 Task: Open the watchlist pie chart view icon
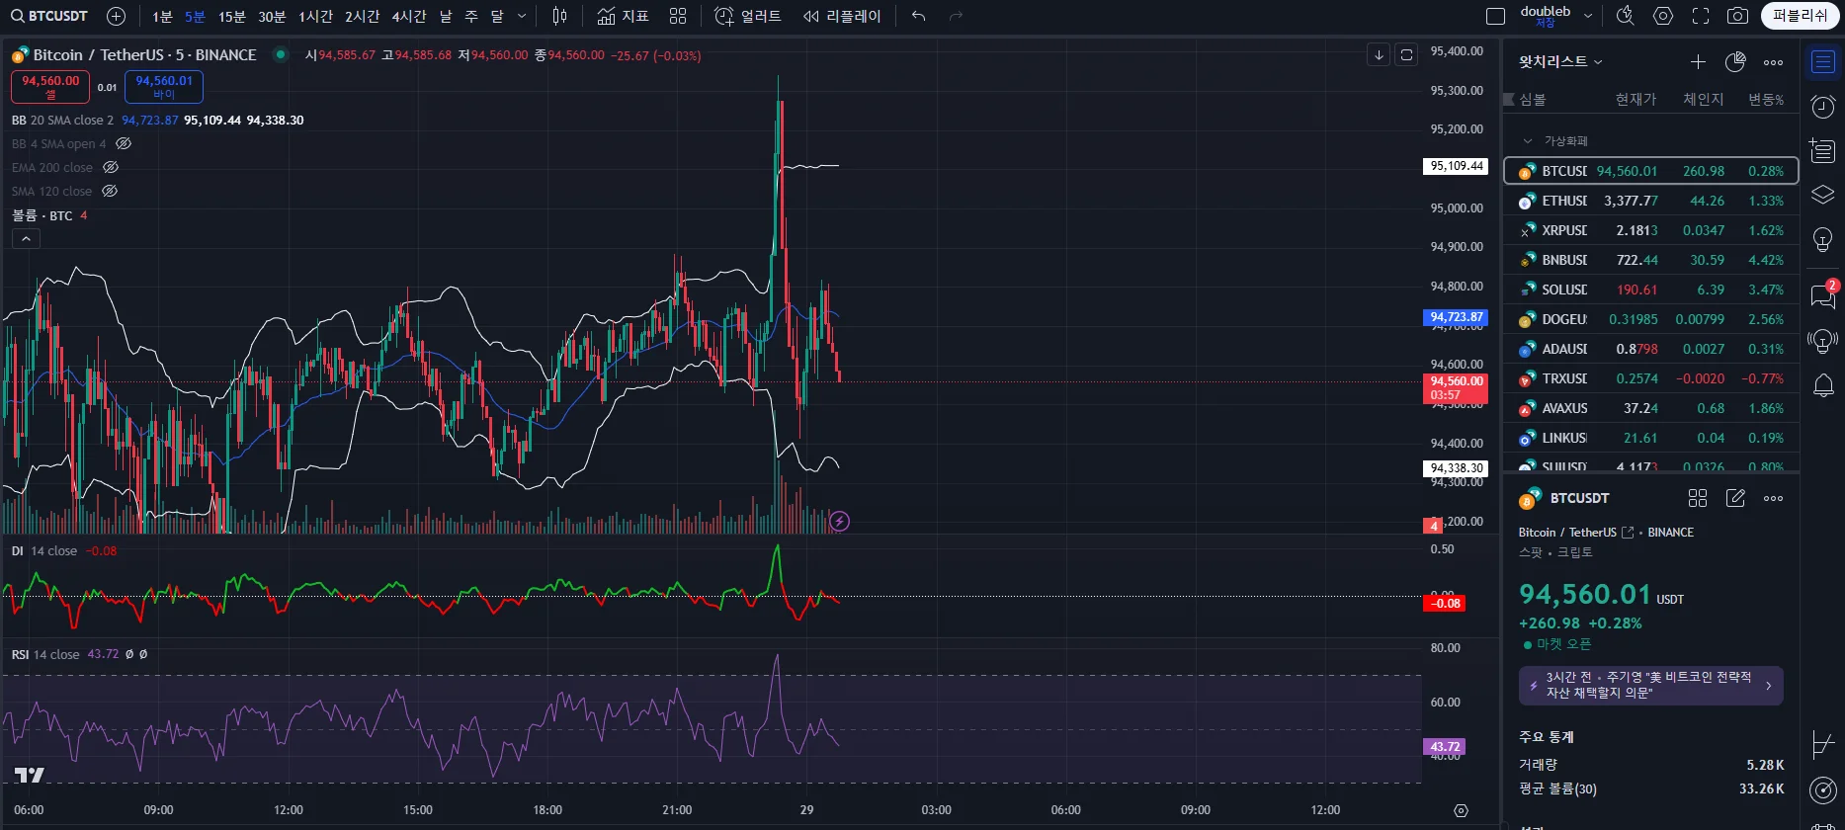tap(1735, 62)
